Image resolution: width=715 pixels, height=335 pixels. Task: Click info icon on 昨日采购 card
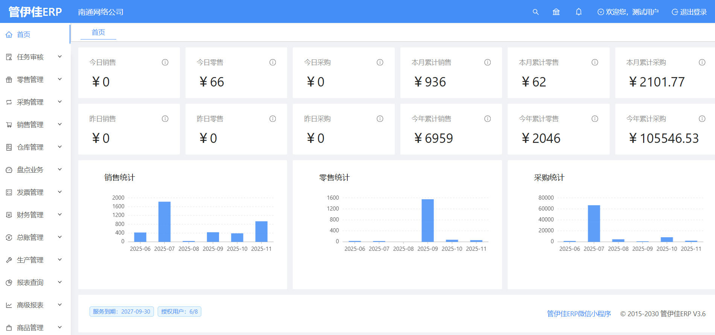380,119
